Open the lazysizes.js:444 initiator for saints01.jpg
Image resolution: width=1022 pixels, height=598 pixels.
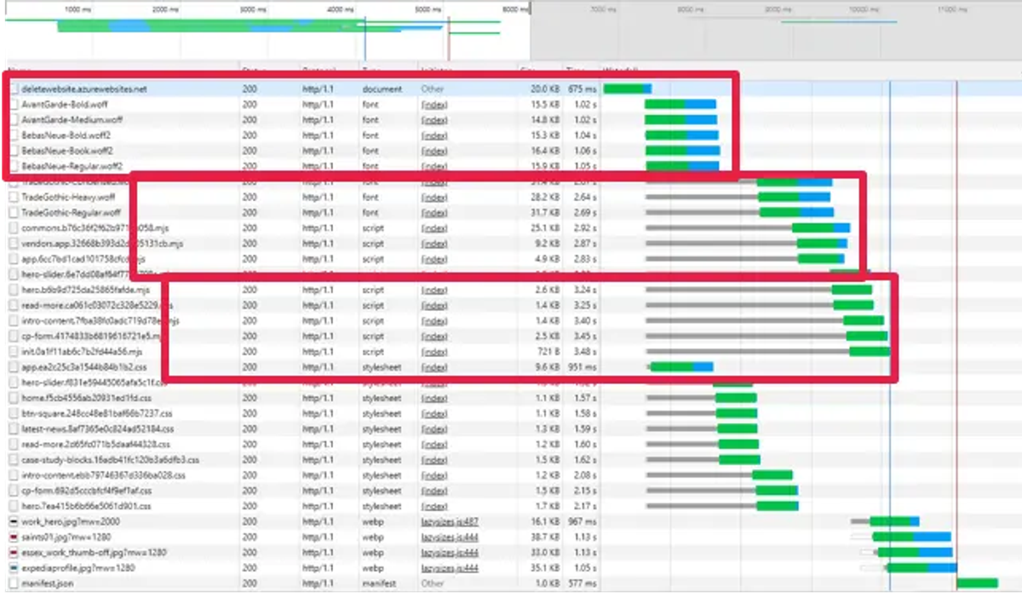449,537
